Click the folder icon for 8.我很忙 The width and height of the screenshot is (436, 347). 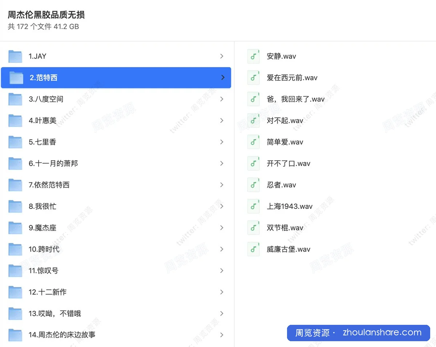(x=15, y=206)
